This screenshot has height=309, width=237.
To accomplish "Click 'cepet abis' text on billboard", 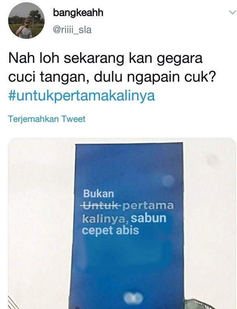I will [111, 230].
